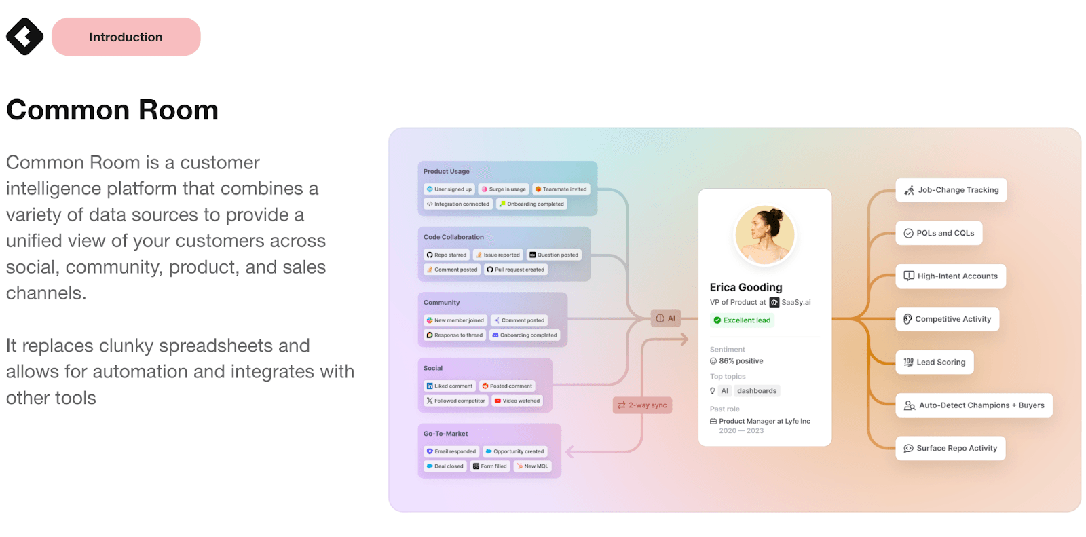Screen dimensions: 1086x537
Task: Click the High-Intent Accounts chat icon
Action: [x=909, y=276]
